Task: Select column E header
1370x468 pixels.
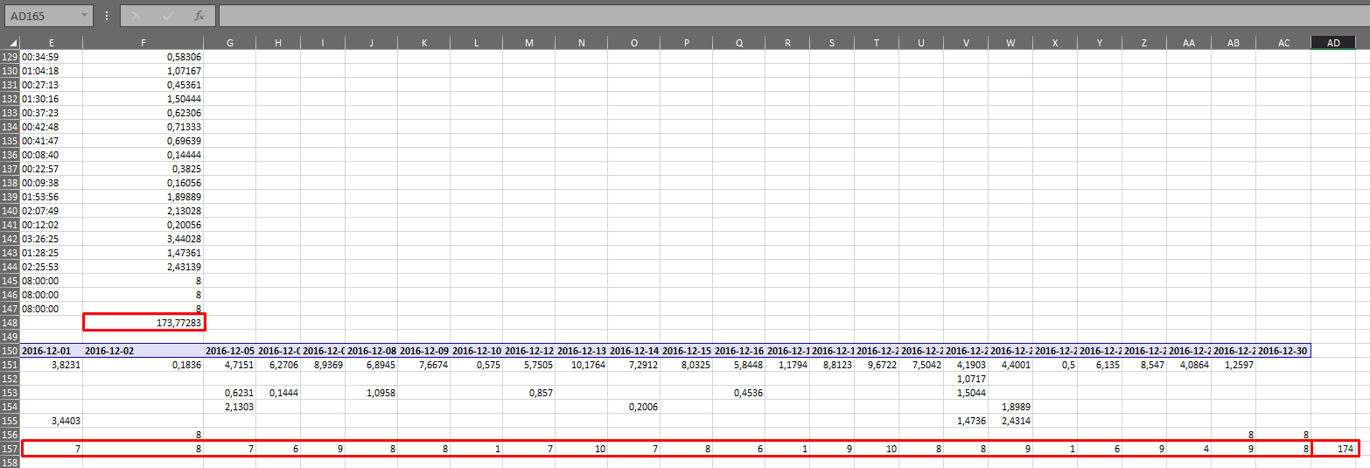Action: pos(52,43)
